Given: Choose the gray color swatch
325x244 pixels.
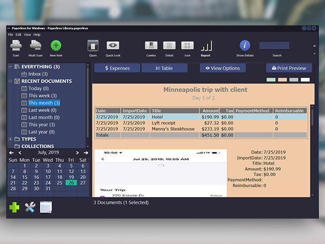Looking at the screenshot, I should pyautogui.click(x=294, y=80).
